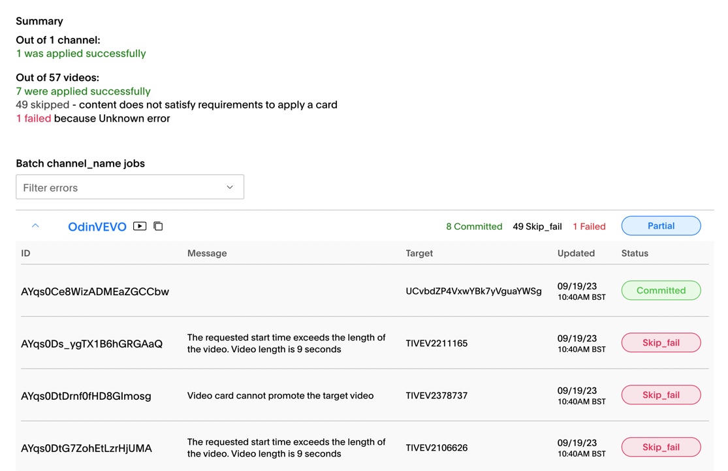Click the Target column header
The width and height of the screenshot is (728, 471).
[x=419, y=253]
